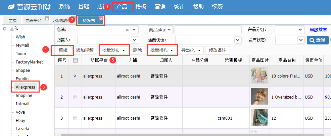
Task: Click the 普源云刊登 leaf logo icon
Action: coord(11,7)
